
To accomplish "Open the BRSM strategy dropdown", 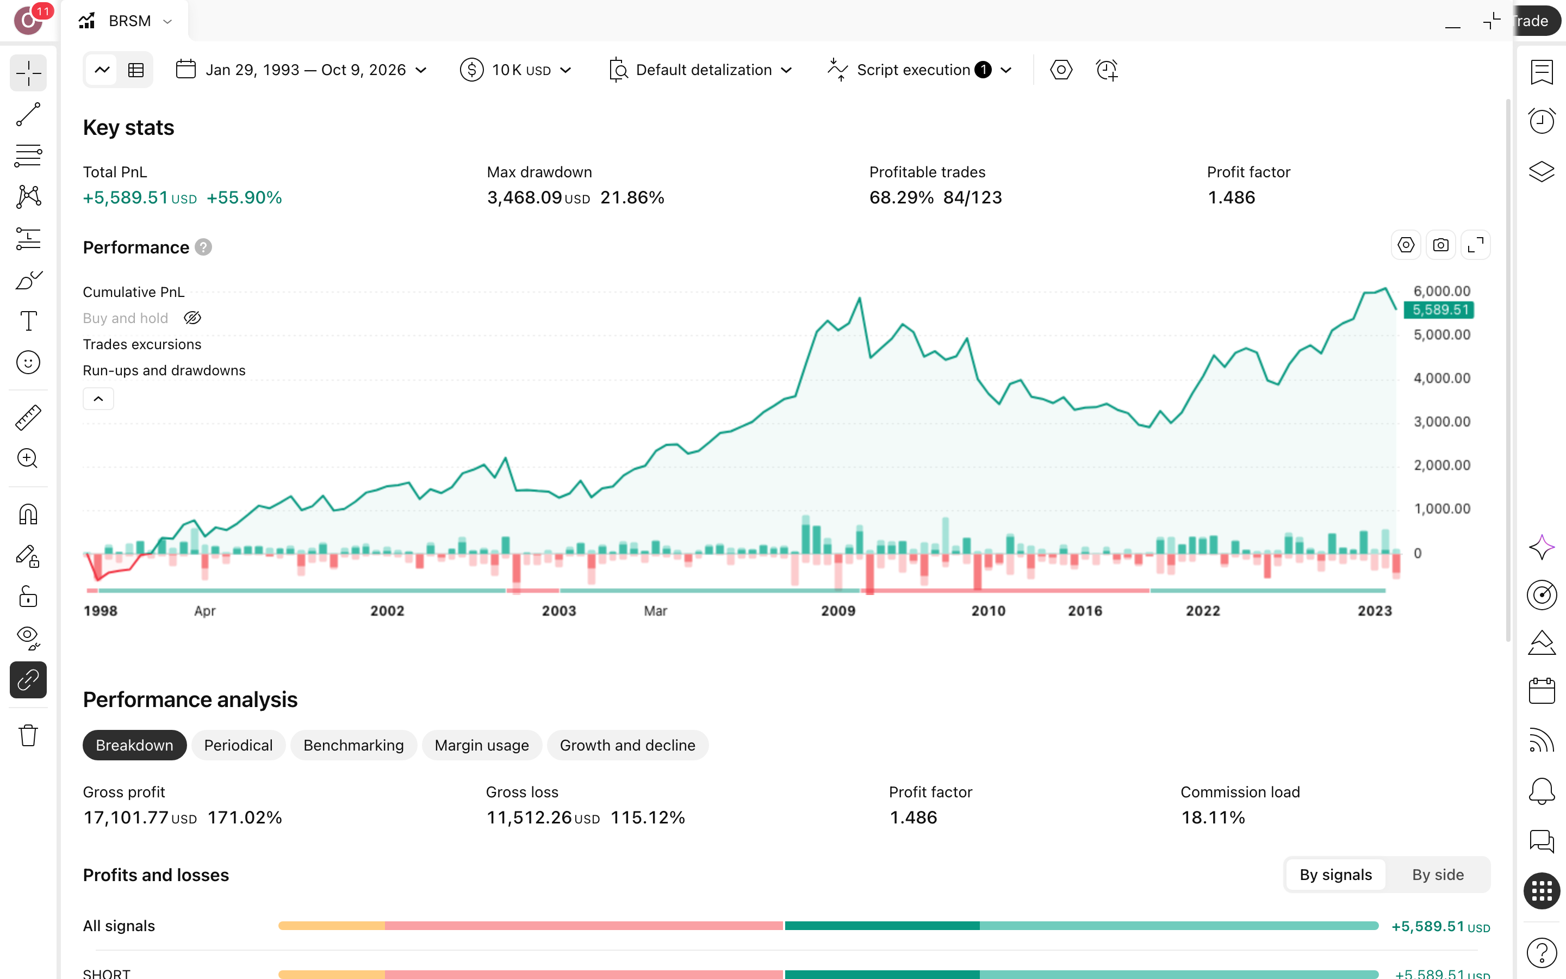I will pos(126,21).
